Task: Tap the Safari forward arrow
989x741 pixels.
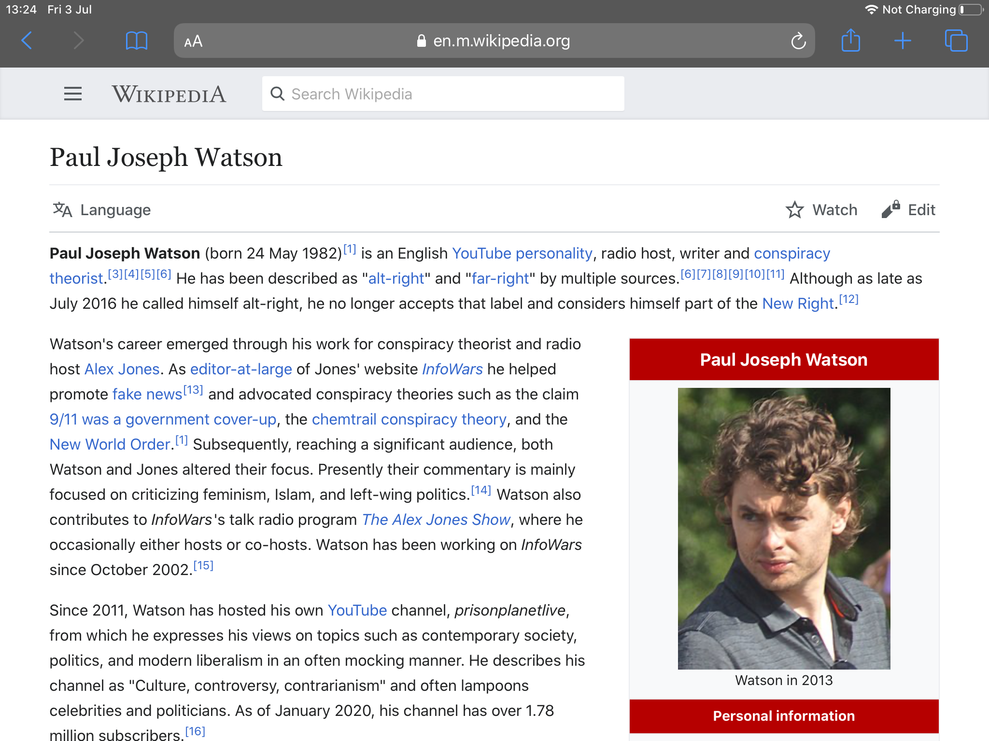Action: pyautogui.click(x=78, y=41)
